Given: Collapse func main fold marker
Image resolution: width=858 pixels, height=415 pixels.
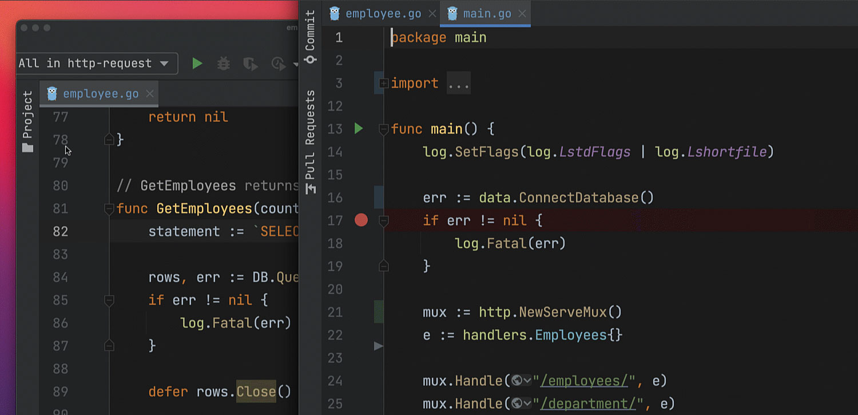Looking at the screenshot, I should click(384, 129).
